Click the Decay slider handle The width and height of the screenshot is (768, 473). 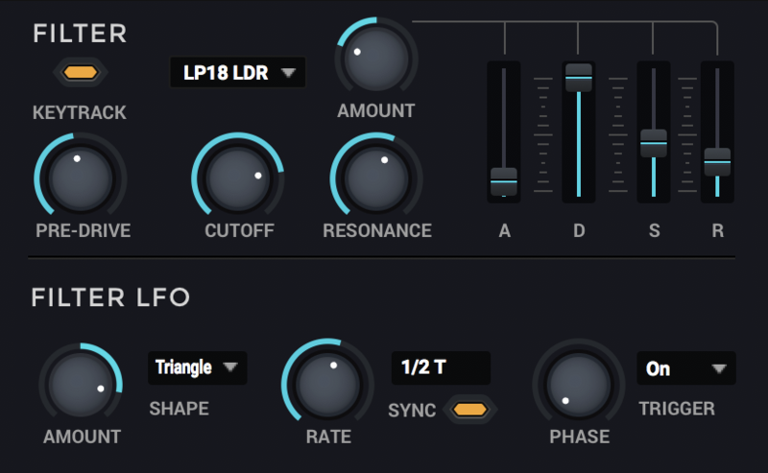click(578, 76)
